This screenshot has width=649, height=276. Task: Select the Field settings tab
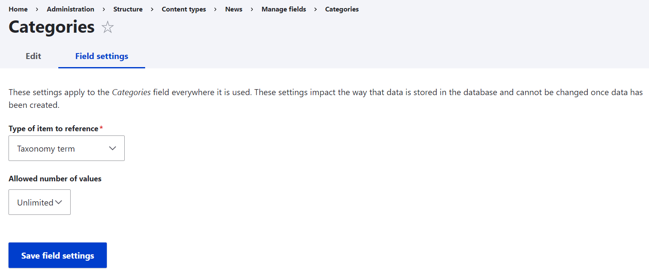pyautogui.click(x=102, y=56)
